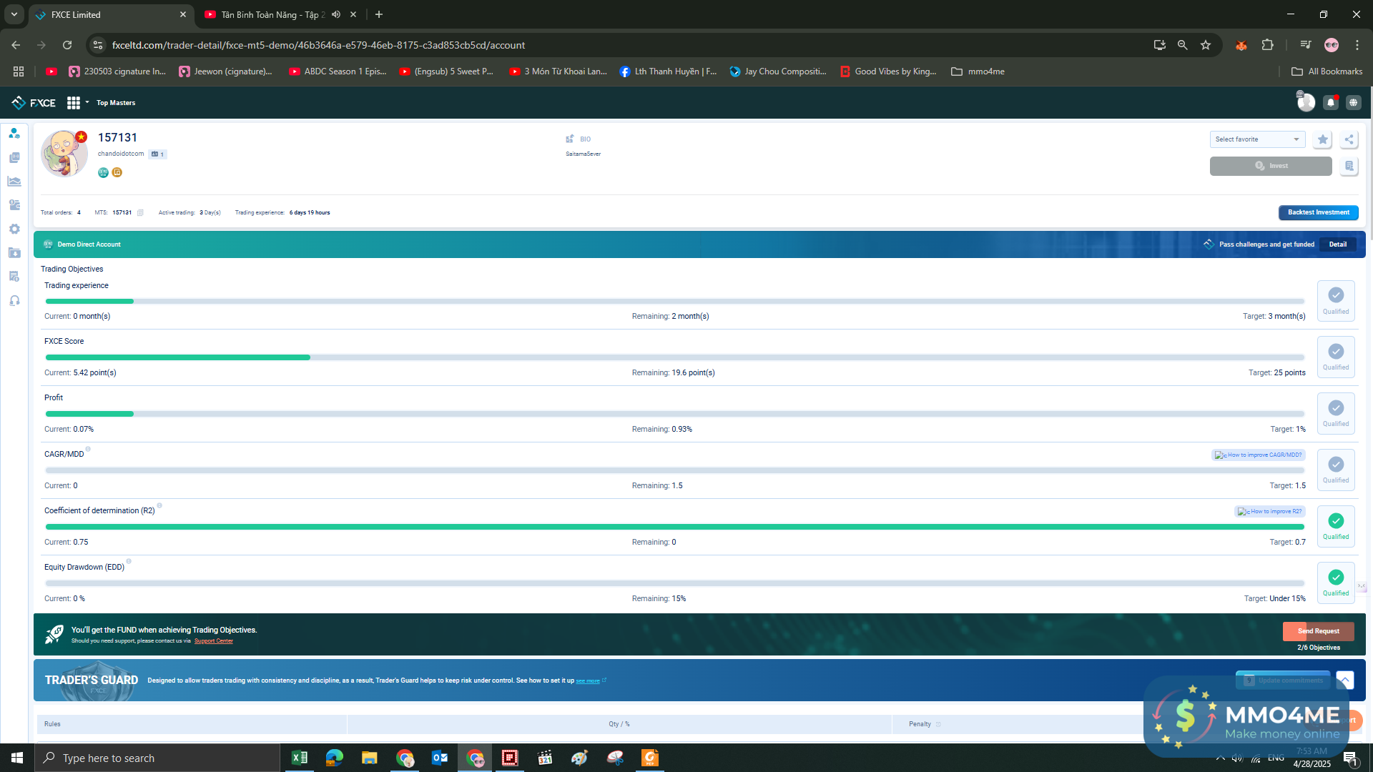The width and height of the screenshot is (1373, 772).
Task: Expand the apps grid menu arrow
Action: 87,102
